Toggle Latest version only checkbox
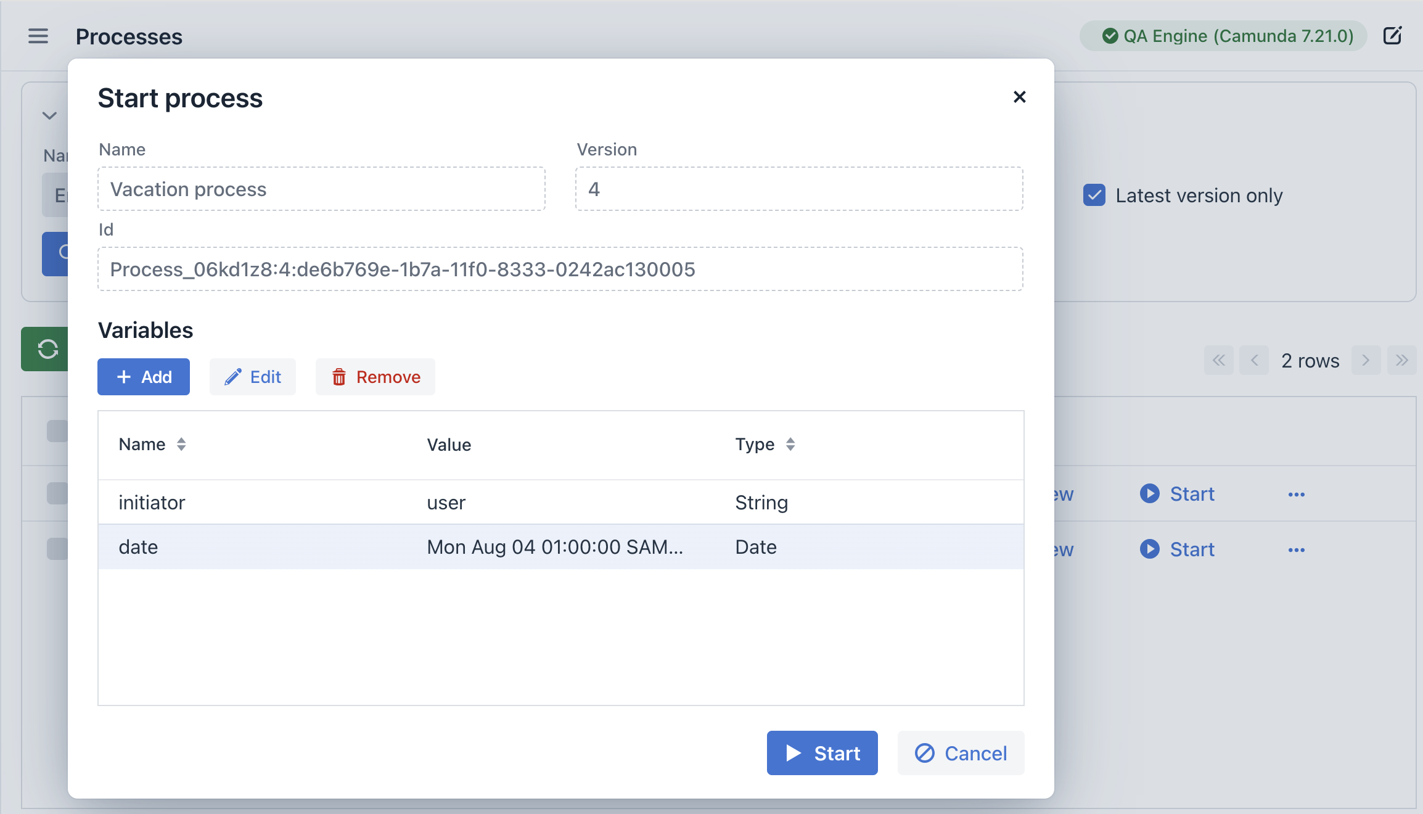 click(1094, 195)
